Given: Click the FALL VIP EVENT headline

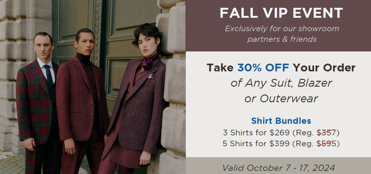Looking at the screenshot, I should coord(281,13).
